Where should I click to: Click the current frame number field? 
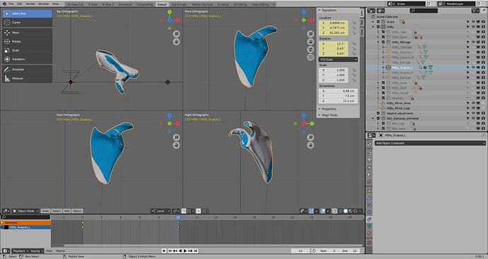tap(301, 251)
